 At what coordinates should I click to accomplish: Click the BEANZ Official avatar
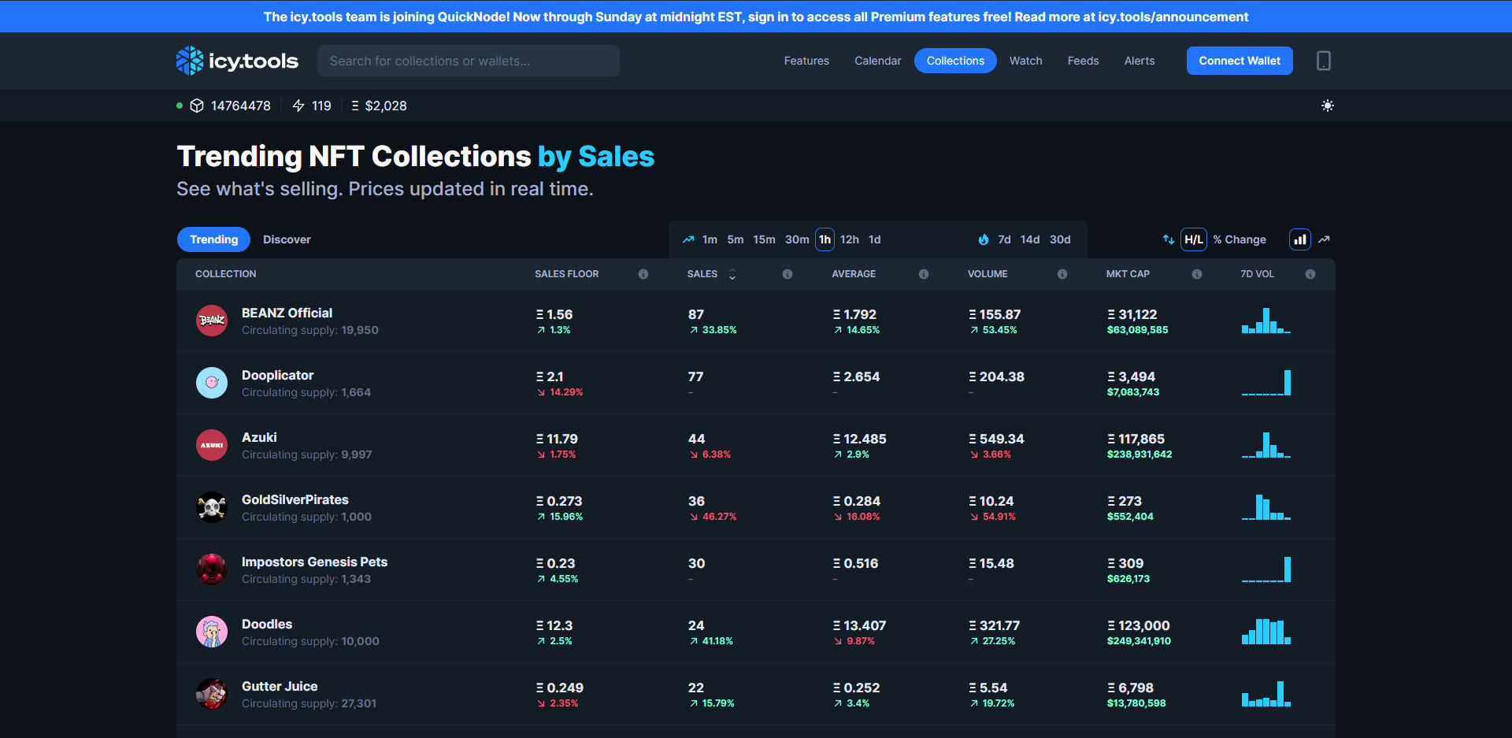pyautogui.click(x=212, y=321)
